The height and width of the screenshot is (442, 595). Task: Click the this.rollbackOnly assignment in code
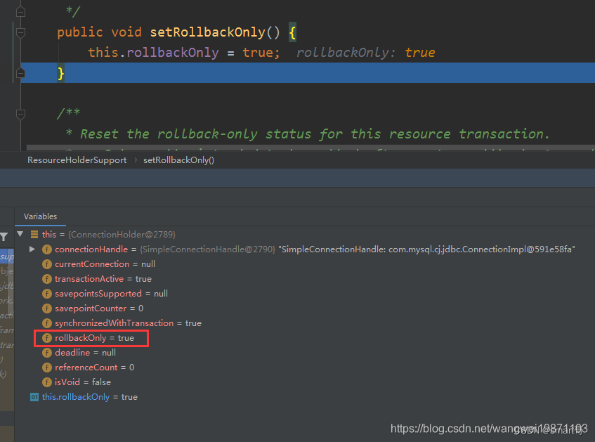click(x=184, y=53)
